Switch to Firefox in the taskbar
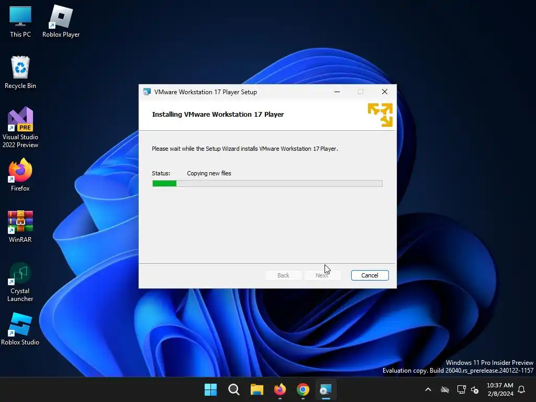The width and height of the screenshot is (536, 402). [x=280, y=389]
